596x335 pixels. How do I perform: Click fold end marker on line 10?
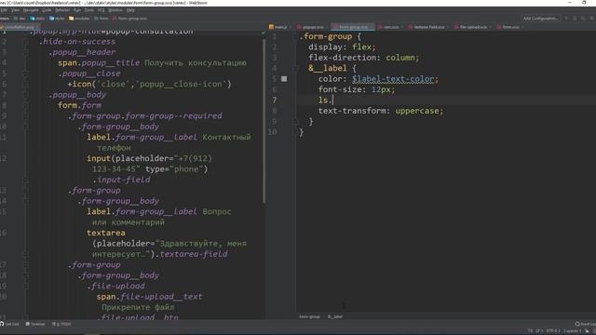pyautogui.click(x=295, y=132)
